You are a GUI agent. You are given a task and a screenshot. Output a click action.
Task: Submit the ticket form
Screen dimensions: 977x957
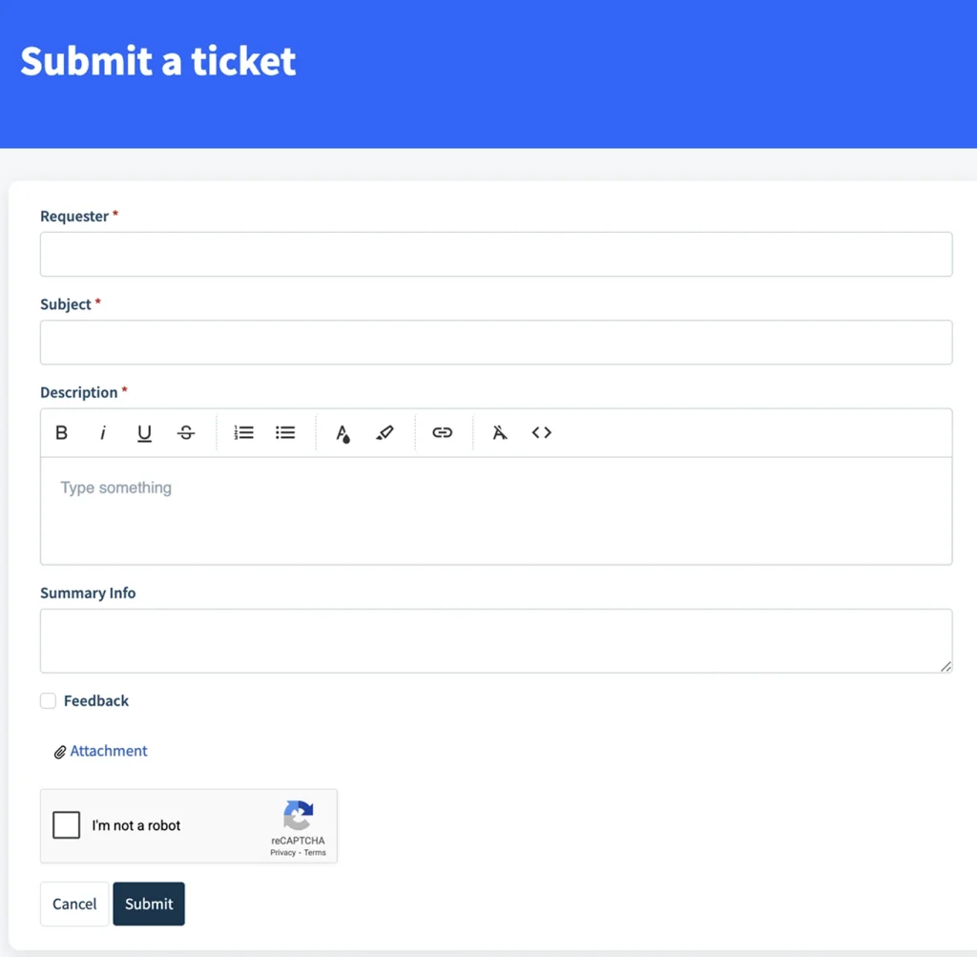(x=149, y=904)
